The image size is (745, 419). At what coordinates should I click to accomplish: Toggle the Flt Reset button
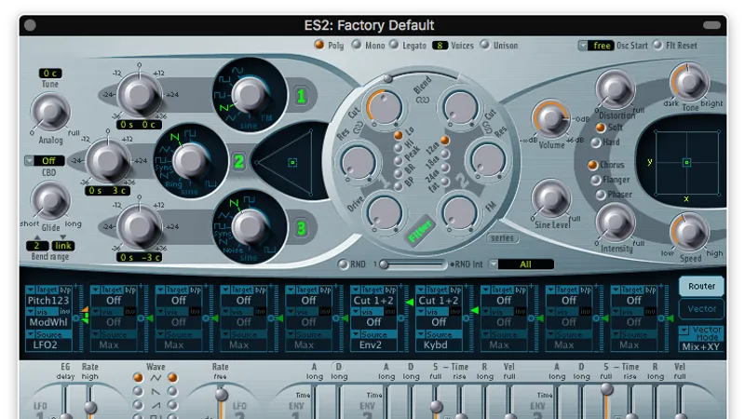click(657, 45)
